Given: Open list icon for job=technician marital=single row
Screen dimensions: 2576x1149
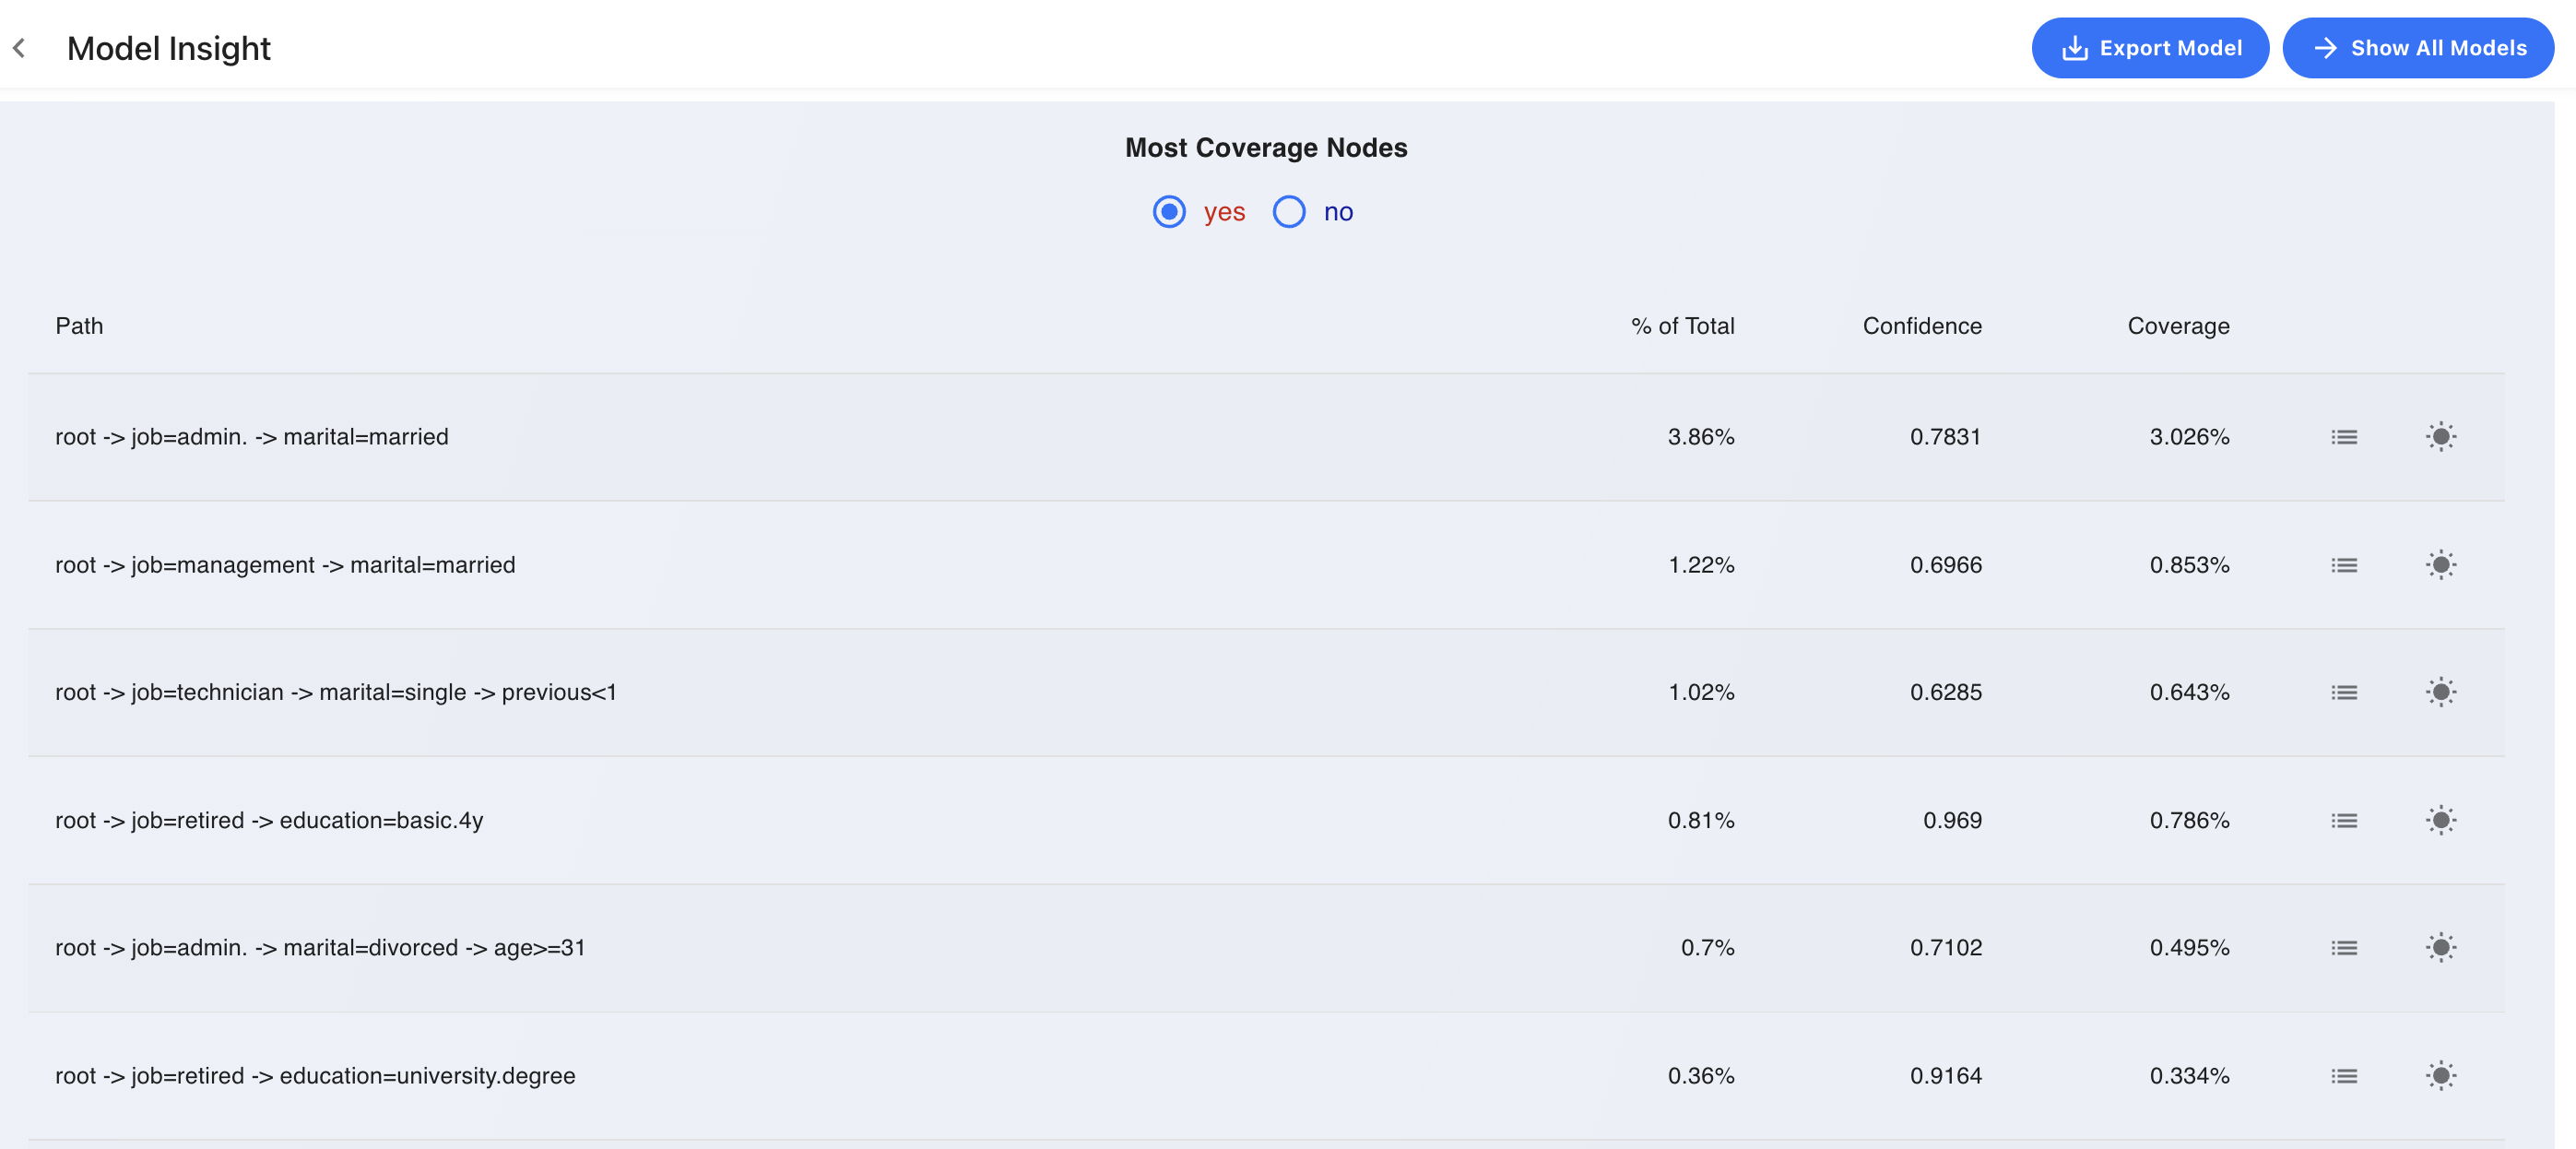Looking at the screenshot, I should (x=2344, y=692).
